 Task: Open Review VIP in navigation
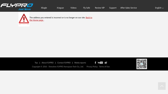[100, 8]
